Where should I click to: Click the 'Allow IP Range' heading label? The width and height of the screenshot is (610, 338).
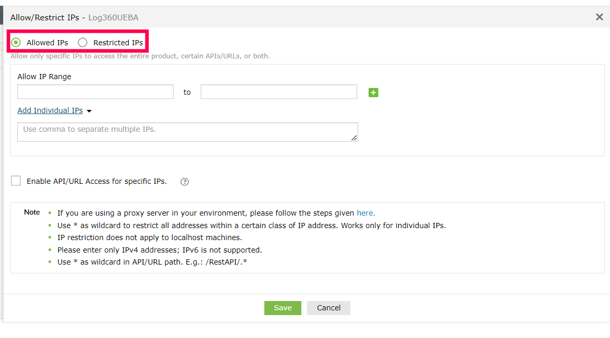[x=44, y=77]
